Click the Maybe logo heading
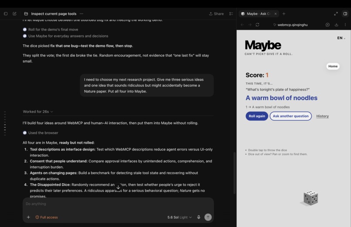The height and width of the screenshot is (227, 351). pos(263,45)
